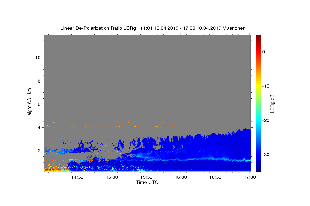Click the colorbar value -20
310x206 pixels.
click(266, 120)
